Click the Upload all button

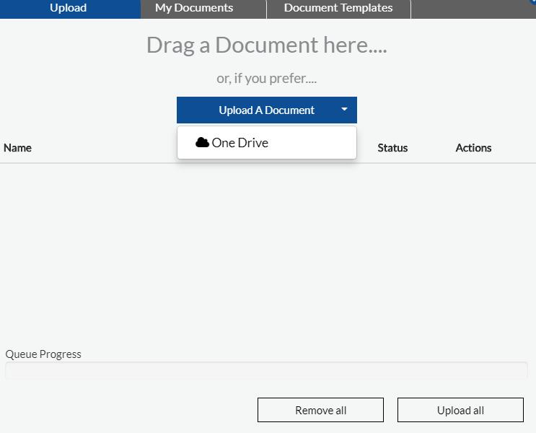460,410
